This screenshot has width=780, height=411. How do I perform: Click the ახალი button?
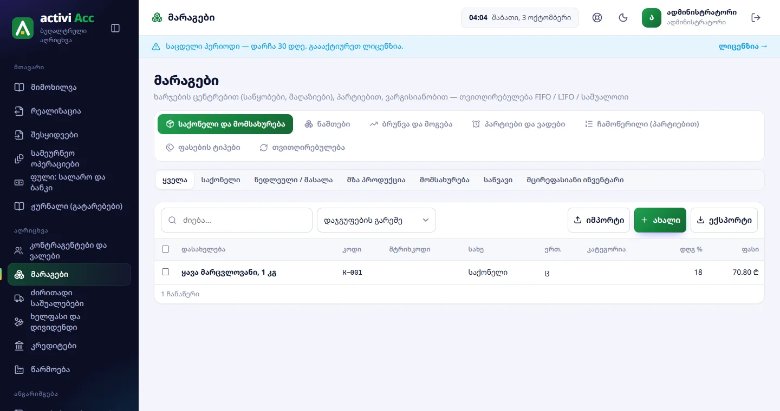660,220
